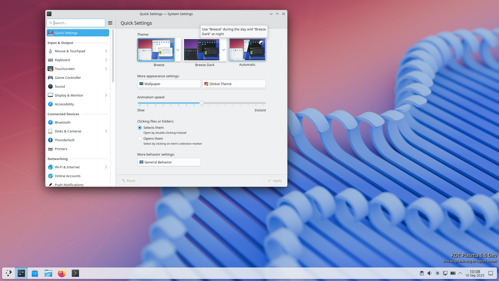
Task: Open the clipboard tray icon
Action: (x=422, y=273)
